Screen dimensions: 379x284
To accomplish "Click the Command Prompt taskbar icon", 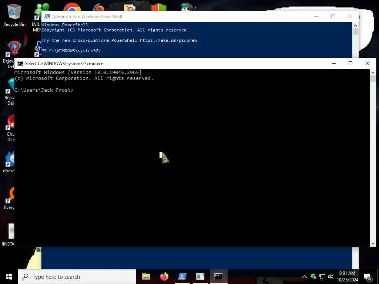I will [x=218, y=277].
